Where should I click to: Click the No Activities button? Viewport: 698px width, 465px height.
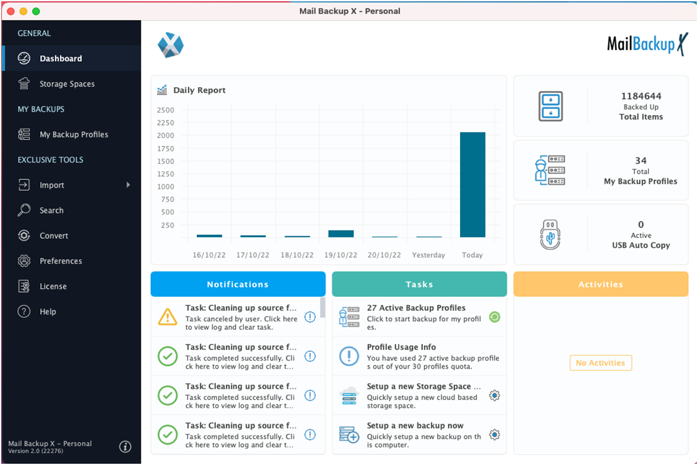(x=600, y=362)
